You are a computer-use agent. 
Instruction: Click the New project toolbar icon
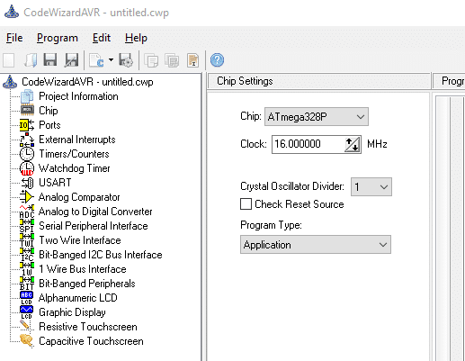[9, 60]
